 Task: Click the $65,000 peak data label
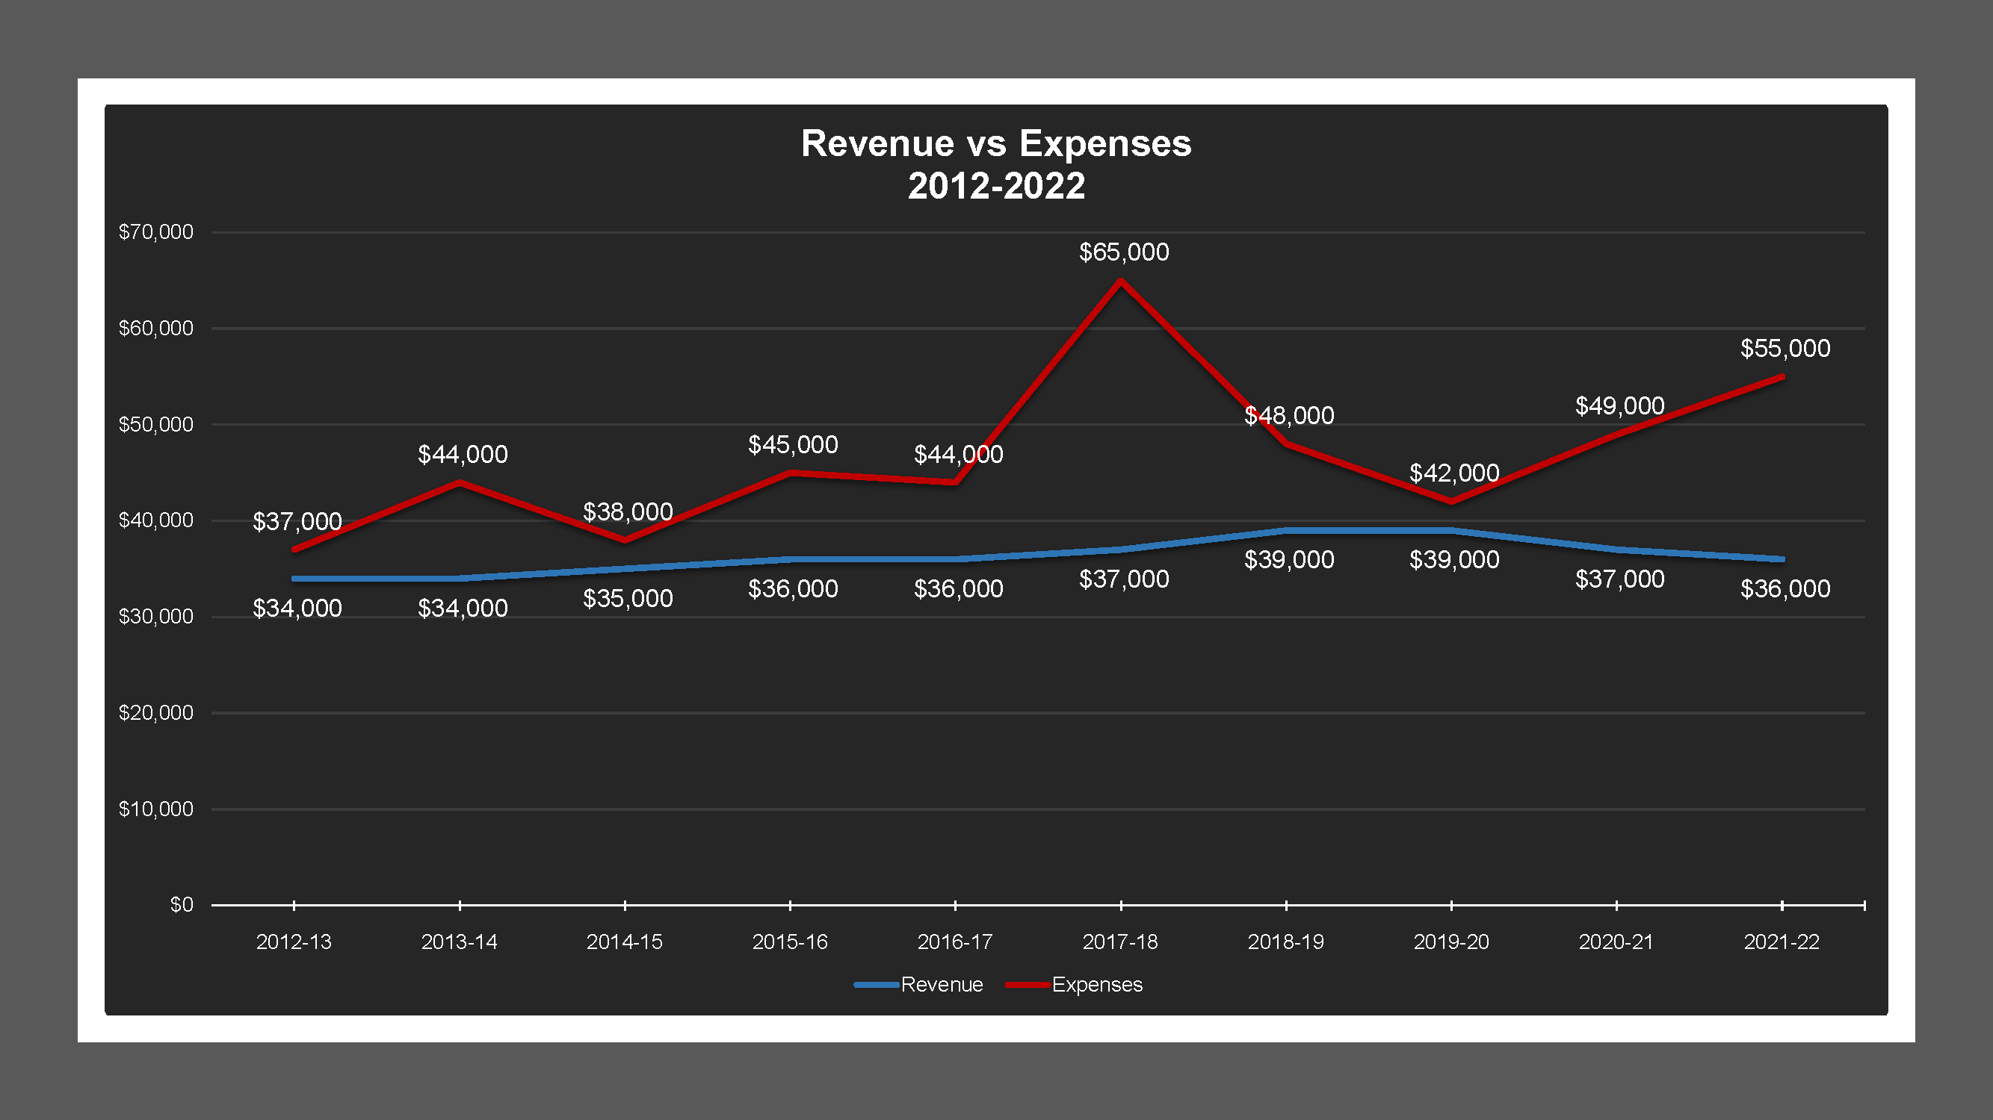point(1123,252)
